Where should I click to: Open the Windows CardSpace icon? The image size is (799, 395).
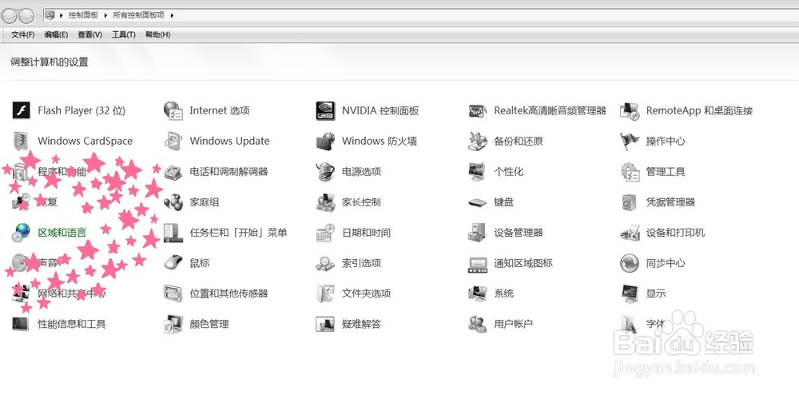click(21, 141)
